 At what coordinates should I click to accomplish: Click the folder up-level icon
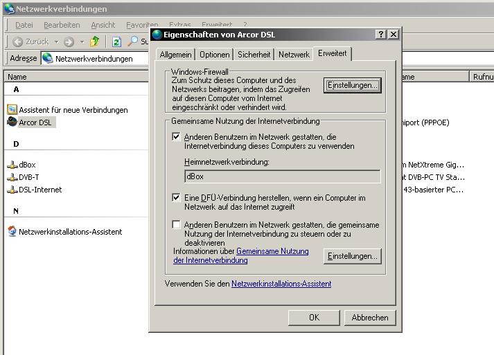pos(95,42)
